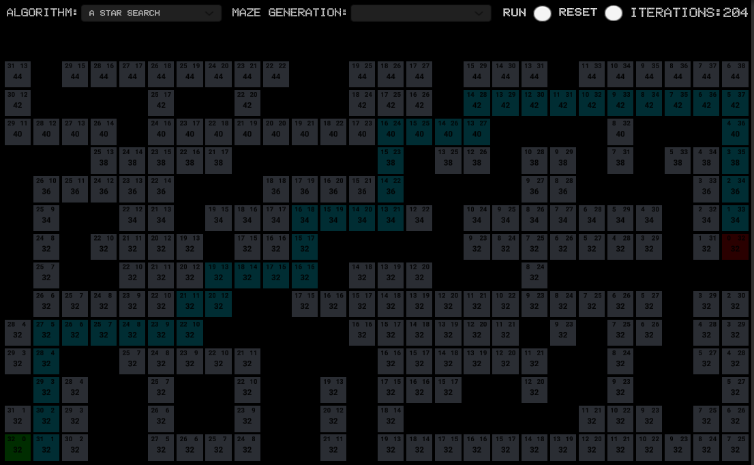This screenshot has width=754, height=465.
Task: Select the teal cell labeled 15 23
Action: pyautogui.click(x=391, y=160)
